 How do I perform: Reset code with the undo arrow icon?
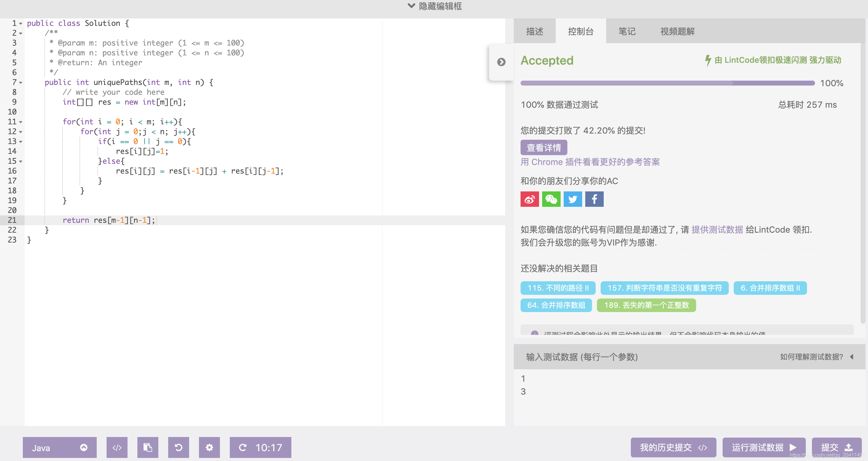(x=179, y=447)
